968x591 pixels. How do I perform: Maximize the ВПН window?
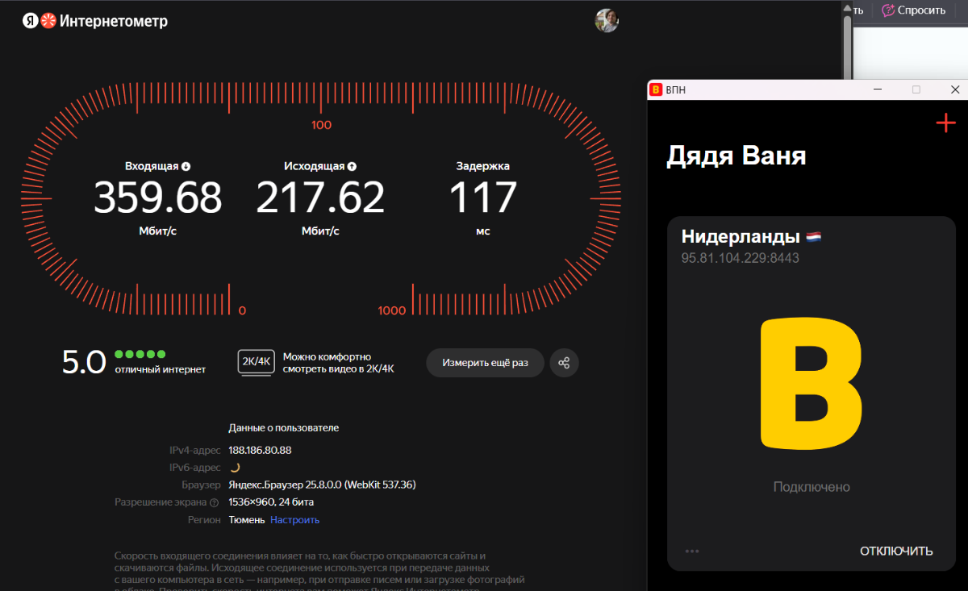pyautogui.click(x=916, y=90)
